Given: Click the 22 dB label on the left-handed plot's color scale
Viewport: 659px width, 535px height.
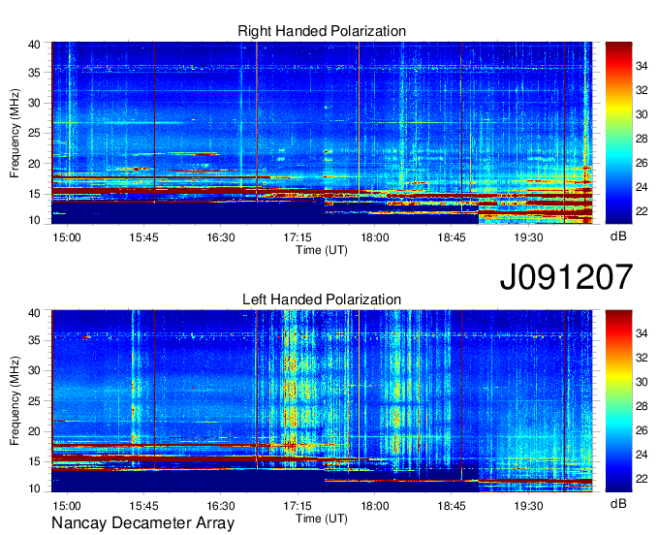Looking at the screenshot, I should [x=642, y=479].
